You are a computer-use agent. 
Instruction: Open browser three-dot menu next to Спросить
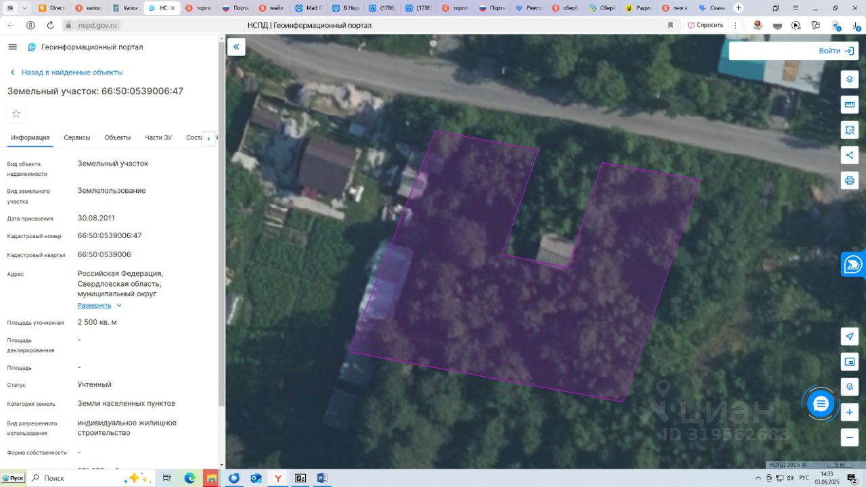coord(735,25)
